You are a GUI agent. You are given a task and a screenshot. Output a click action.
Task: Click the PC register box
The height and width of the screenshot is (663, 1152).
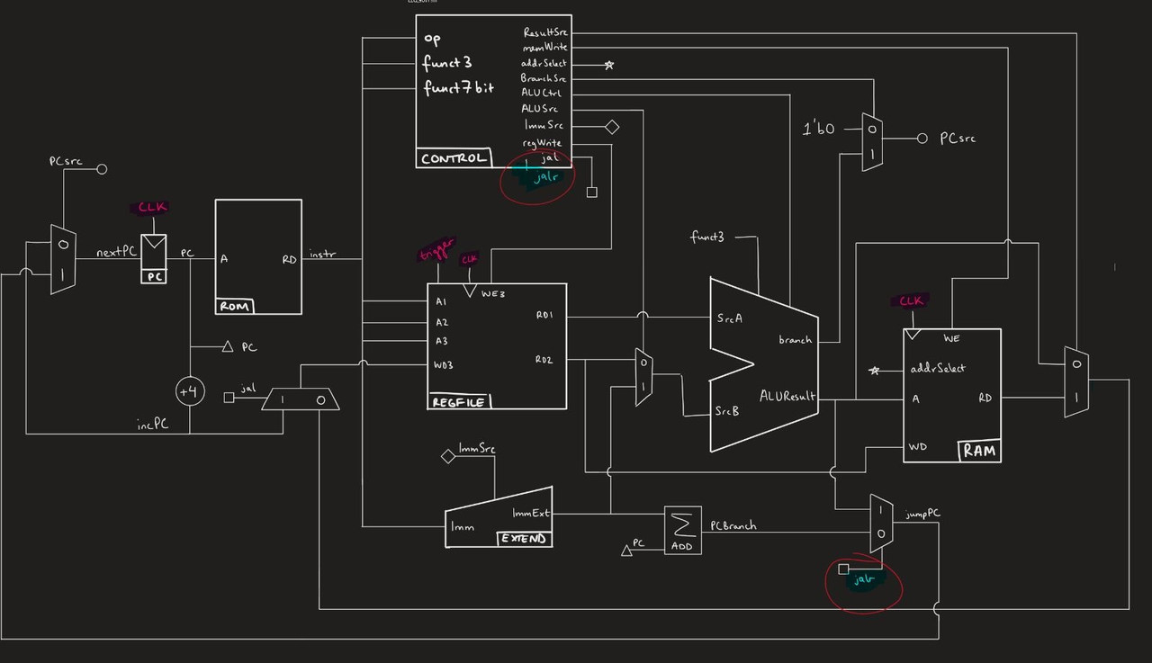tap(155, 259)
